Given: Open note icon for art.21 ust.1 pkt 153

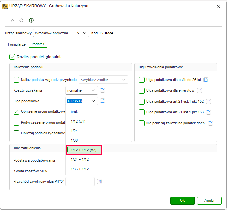Looking at the screenshot, I should [208, 112].
